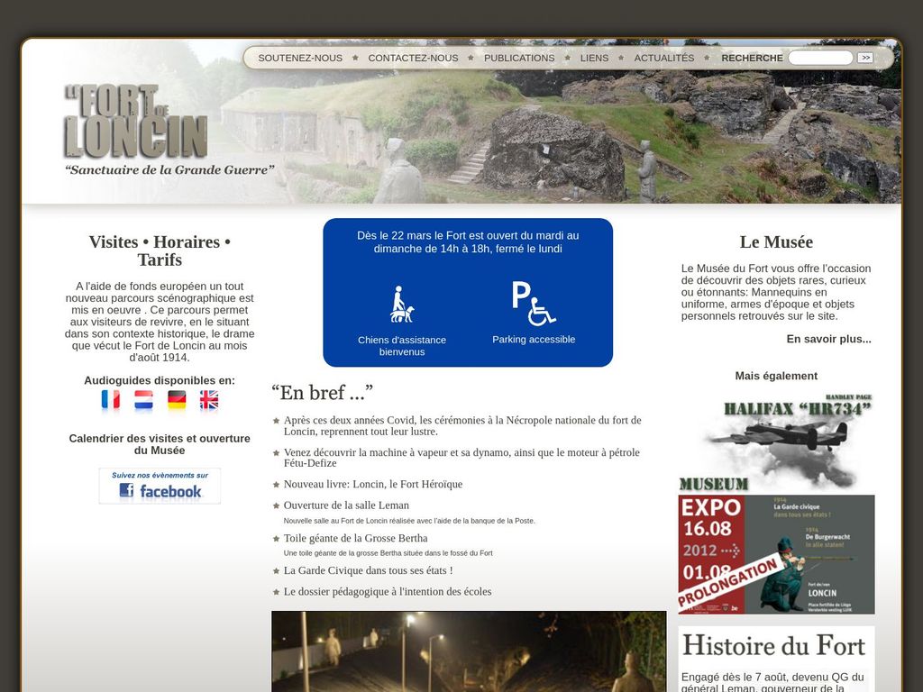Click the Le Musée du Fort description paragraph
Screen dimensions: 923x692
[776, 293]
